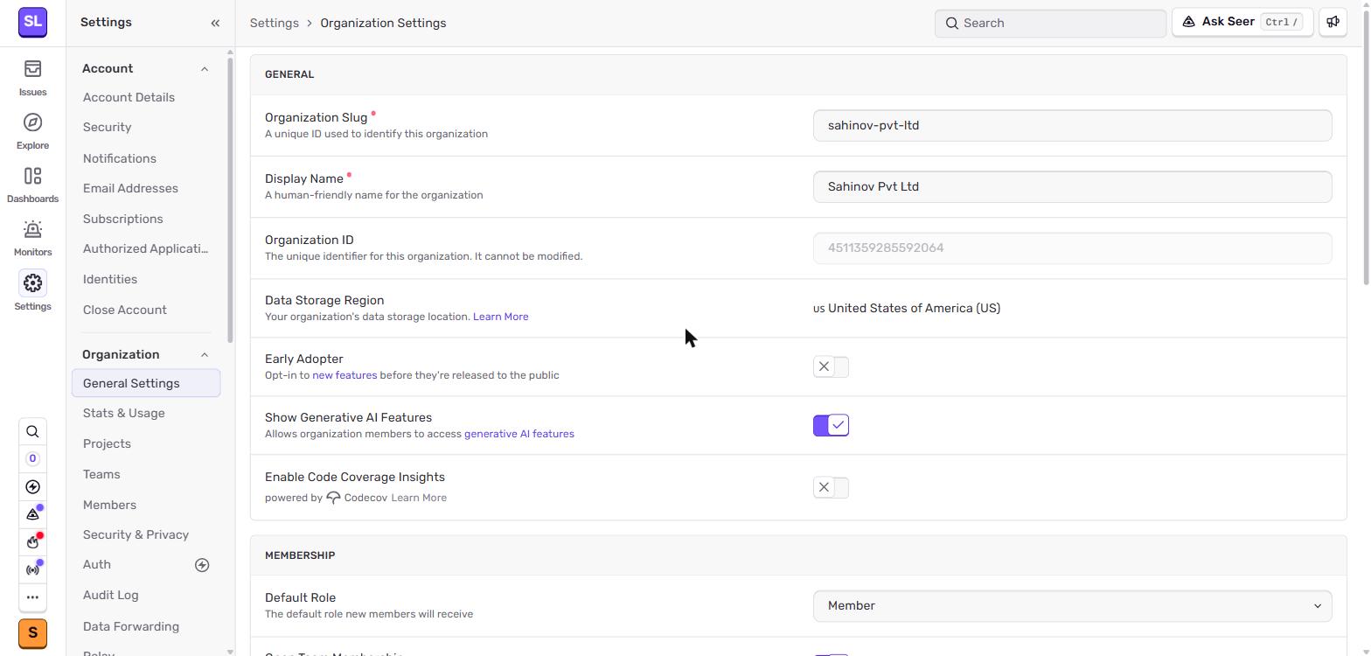Open the three-dots more menu

tap(32, 597)
